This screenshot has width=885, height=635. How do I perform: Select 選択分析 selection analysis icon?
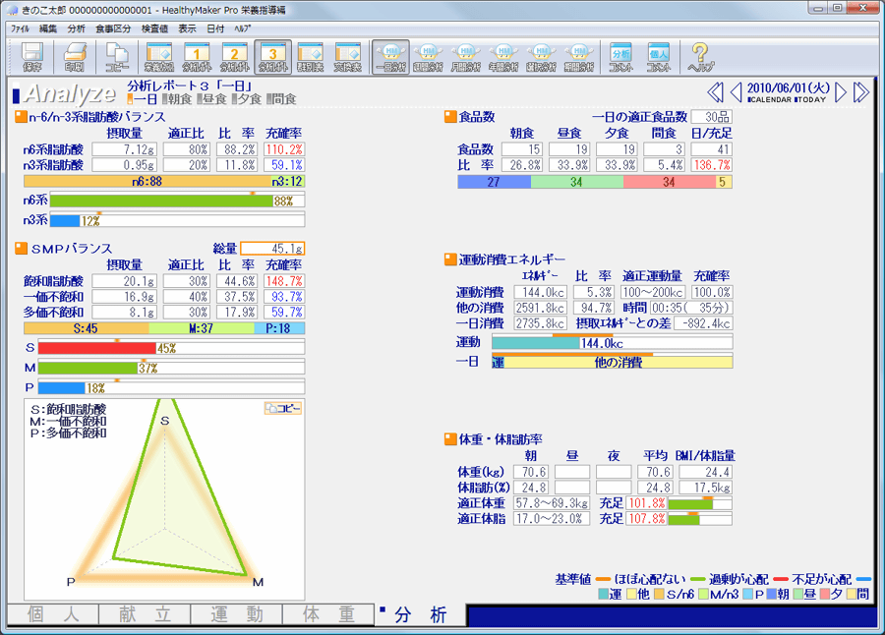[x=541, y=57]
